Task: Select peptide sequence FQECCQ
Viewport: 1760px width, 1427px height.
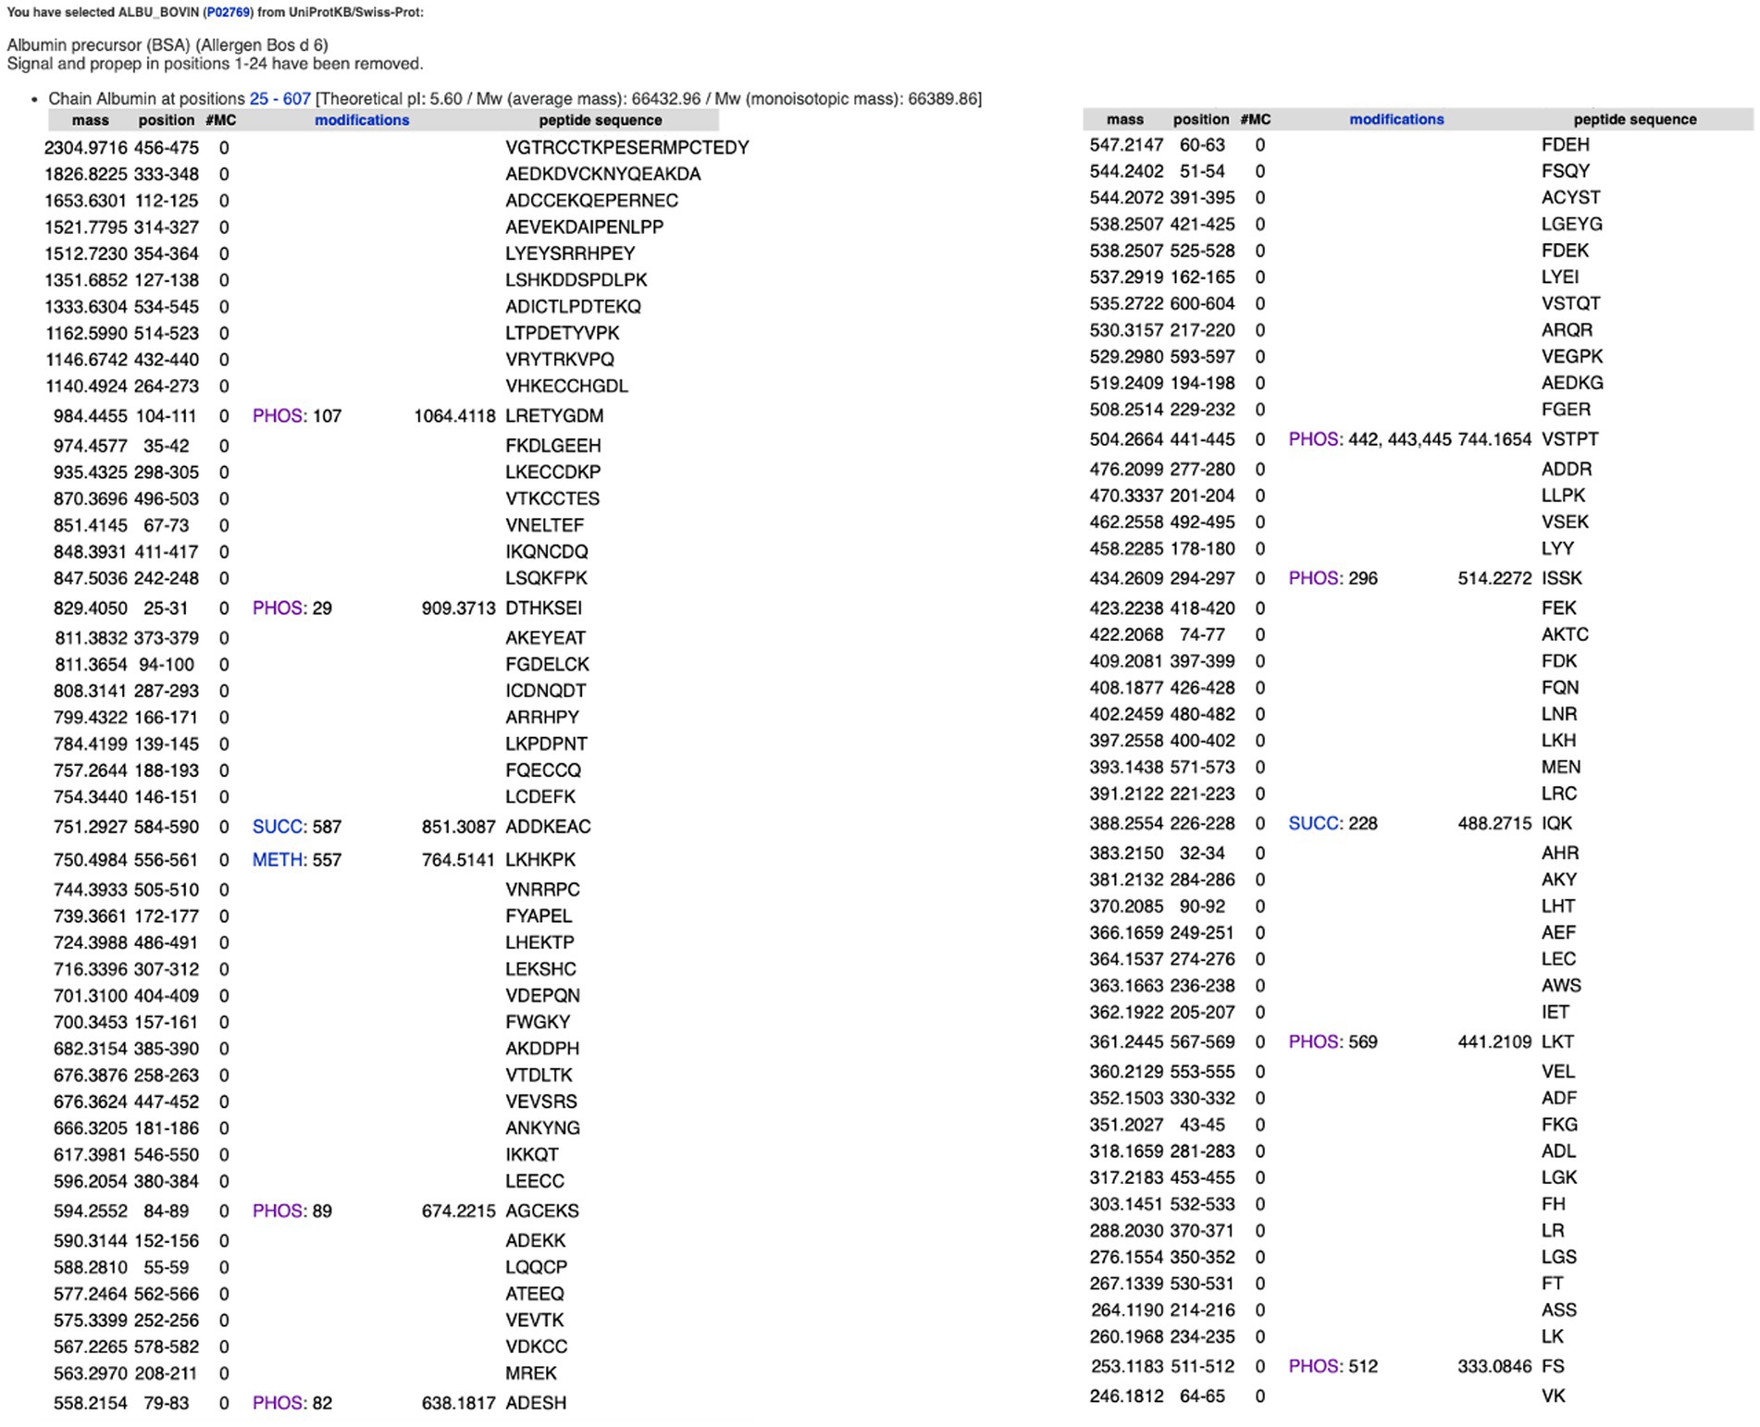Action: click(543, 770)
